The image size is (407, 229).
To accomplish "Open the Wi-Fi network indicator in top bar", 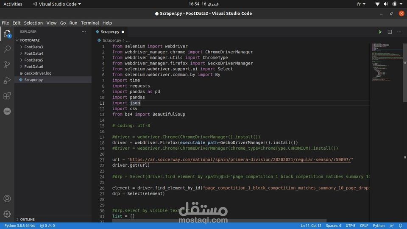I will click(x=377, y=4).
